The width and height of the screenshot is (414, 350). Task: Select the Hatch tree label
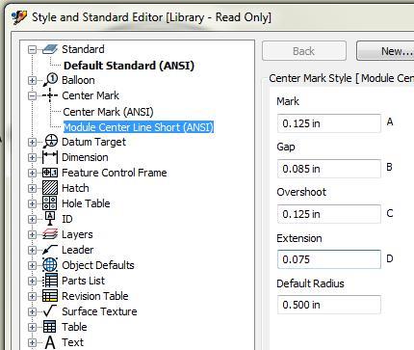coord(75,188)
